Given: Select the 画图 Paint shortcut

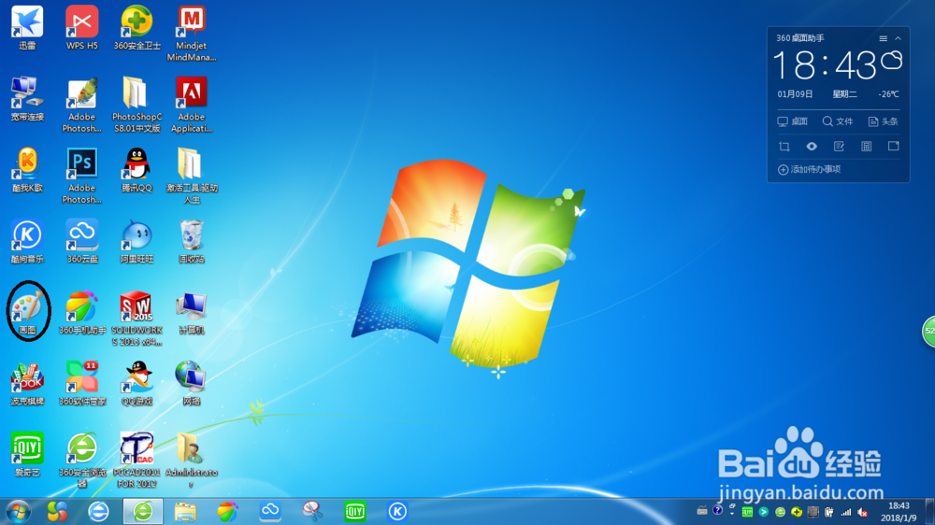Looking at the screenshot, I should click(x=27, y=312).
